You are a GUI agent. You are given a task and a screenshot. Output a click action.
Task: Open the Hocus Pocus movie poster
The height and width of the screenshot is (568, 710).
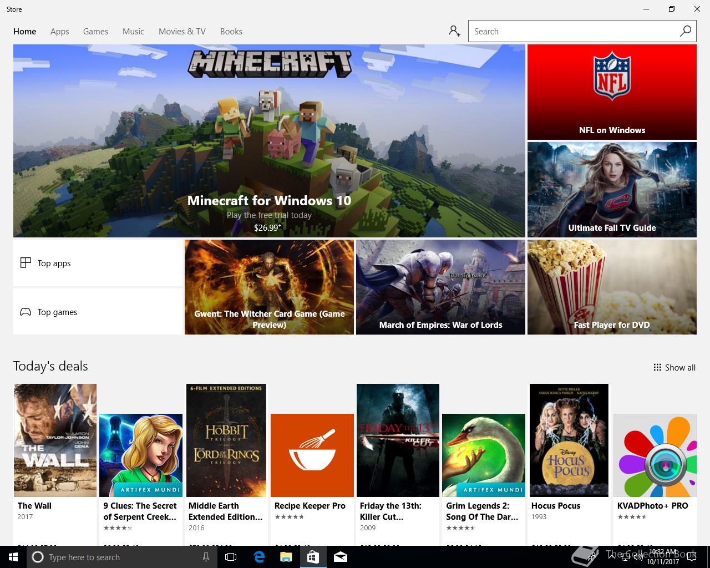(x=569, y=440)
